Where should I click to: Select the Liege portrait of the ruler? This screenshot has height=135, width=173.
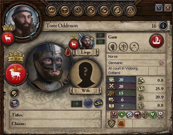tap(86, 43)
